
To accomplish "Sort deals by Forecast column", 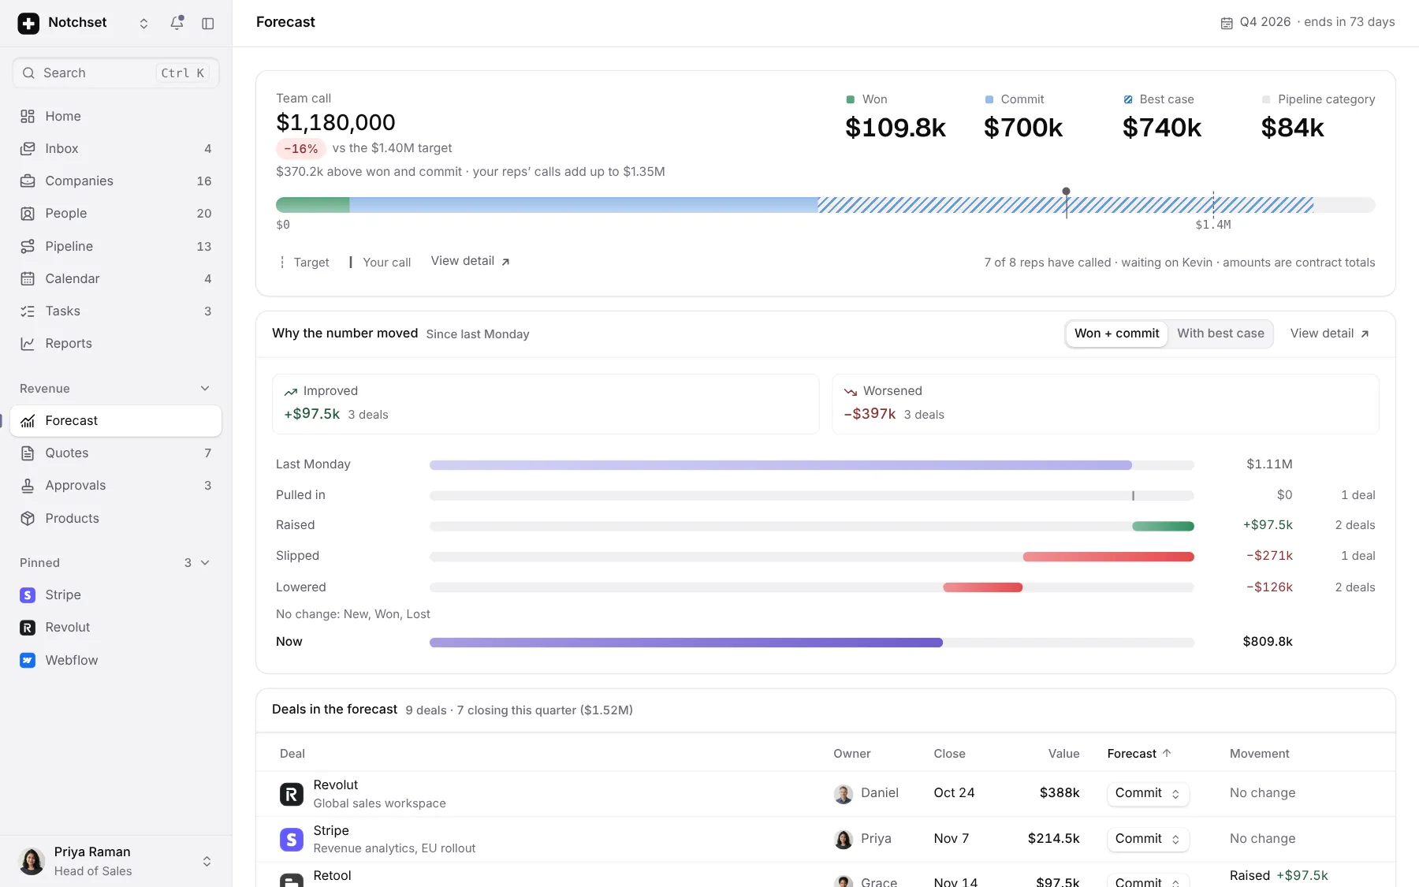I will point(1139,754).
